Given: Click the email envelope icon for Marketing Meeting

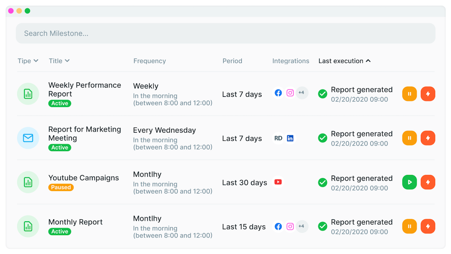Looking at the screenshot, I should (28, 138).
